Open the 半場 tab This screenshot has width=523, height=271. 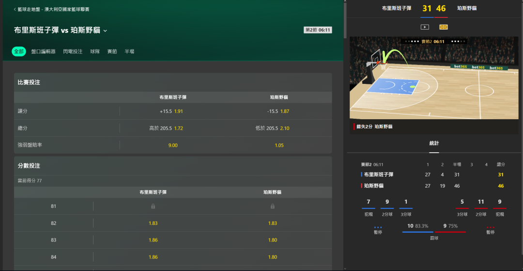129,52
